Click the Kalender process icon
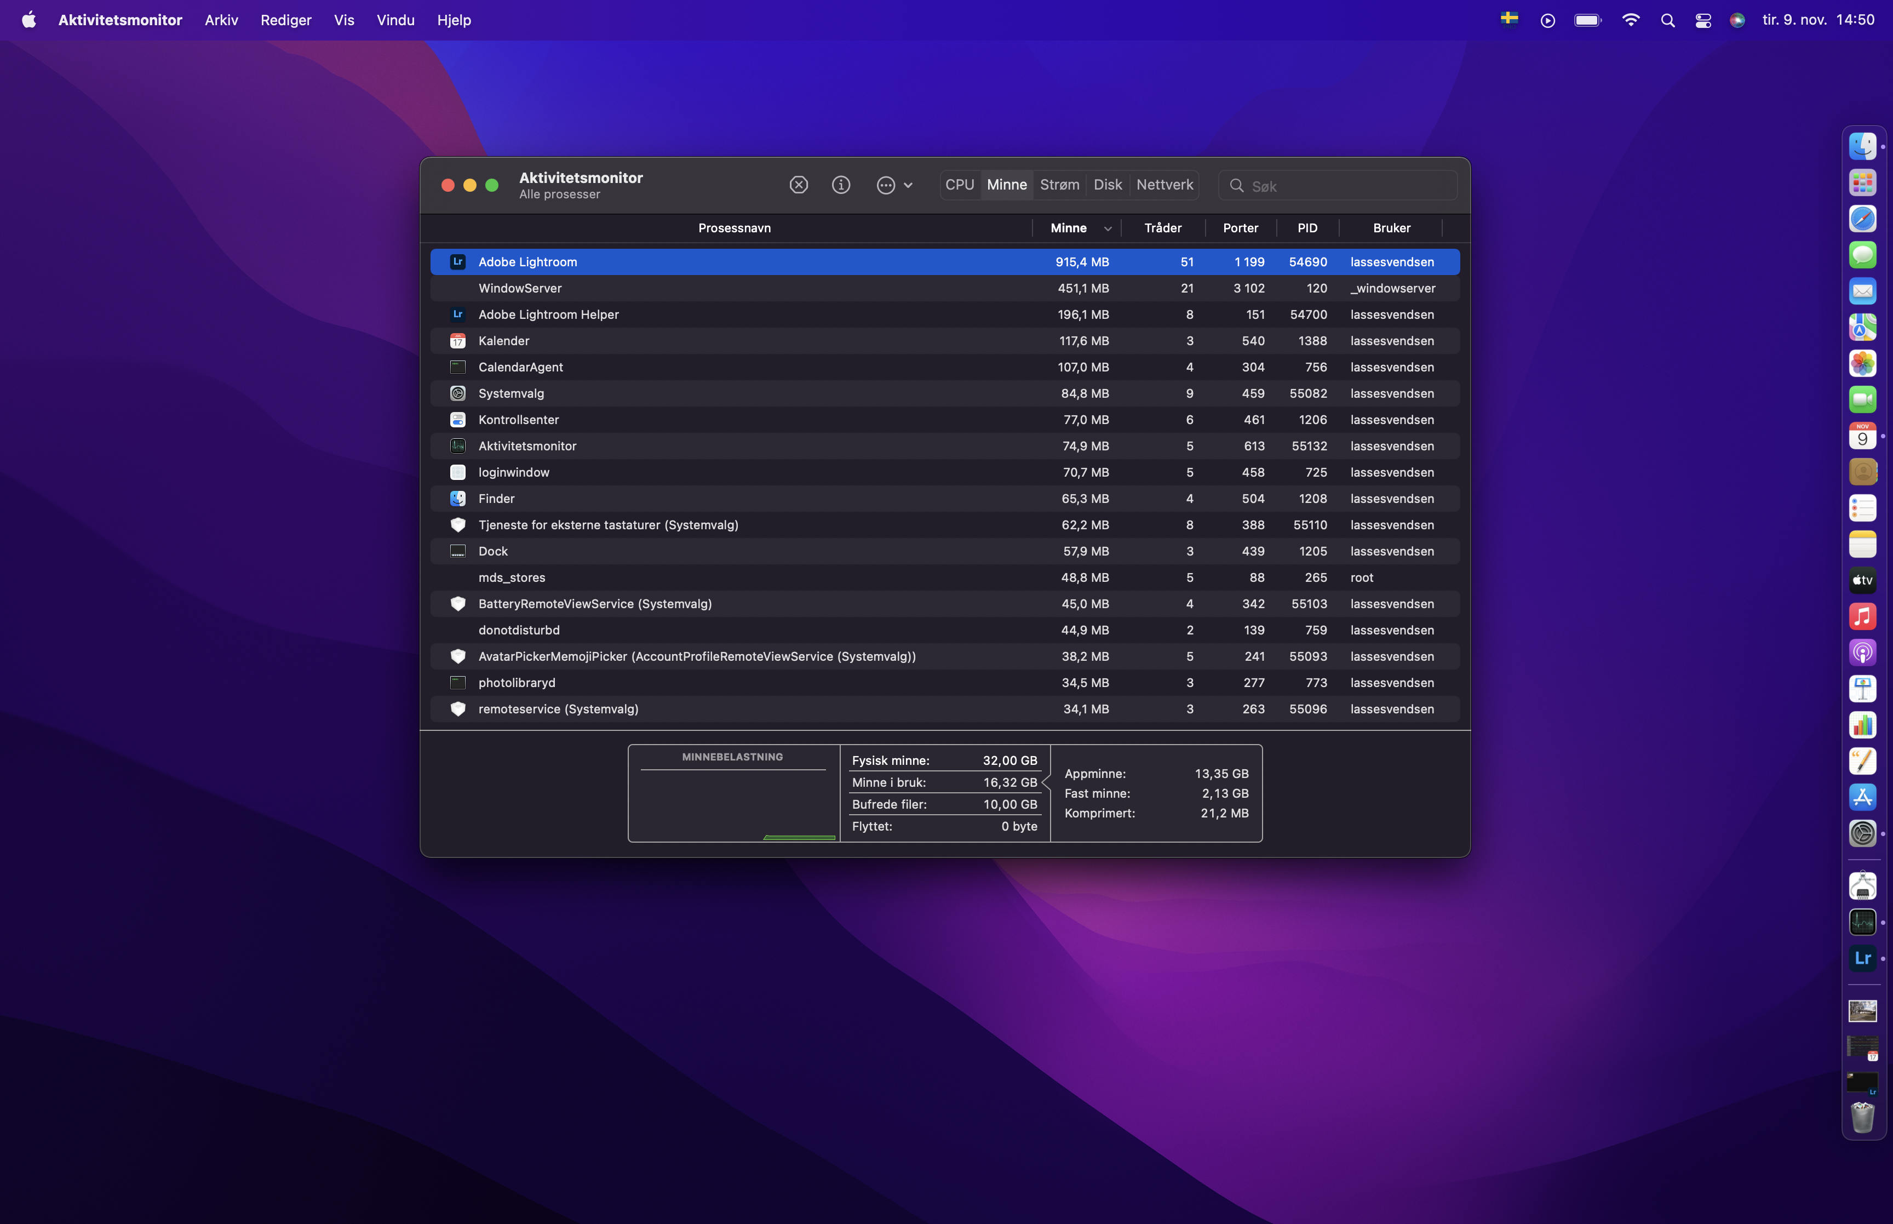1893x1224 pixels. coord(457,340)
